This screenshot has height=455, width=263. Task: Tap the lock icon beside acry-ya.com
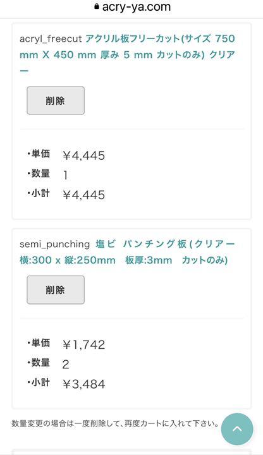[x=97, y=6]
